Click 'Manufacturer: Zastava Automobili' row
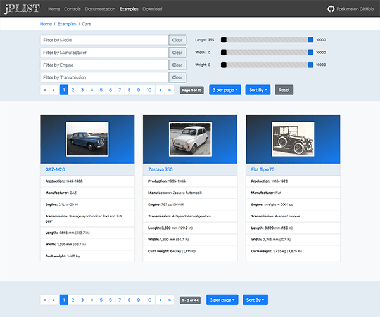 click(190, 193)
